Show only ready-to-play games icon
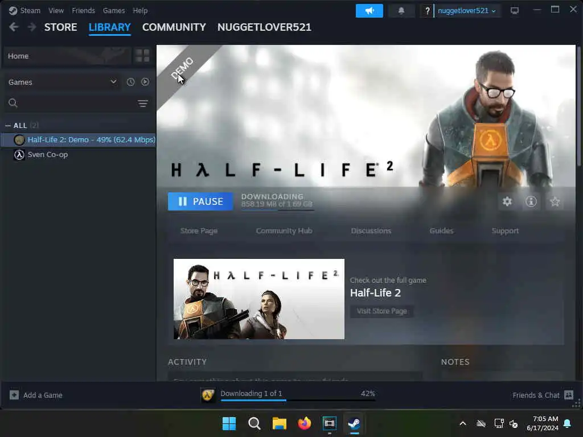Viewport: 583px width, 437px height. [145, 82]
